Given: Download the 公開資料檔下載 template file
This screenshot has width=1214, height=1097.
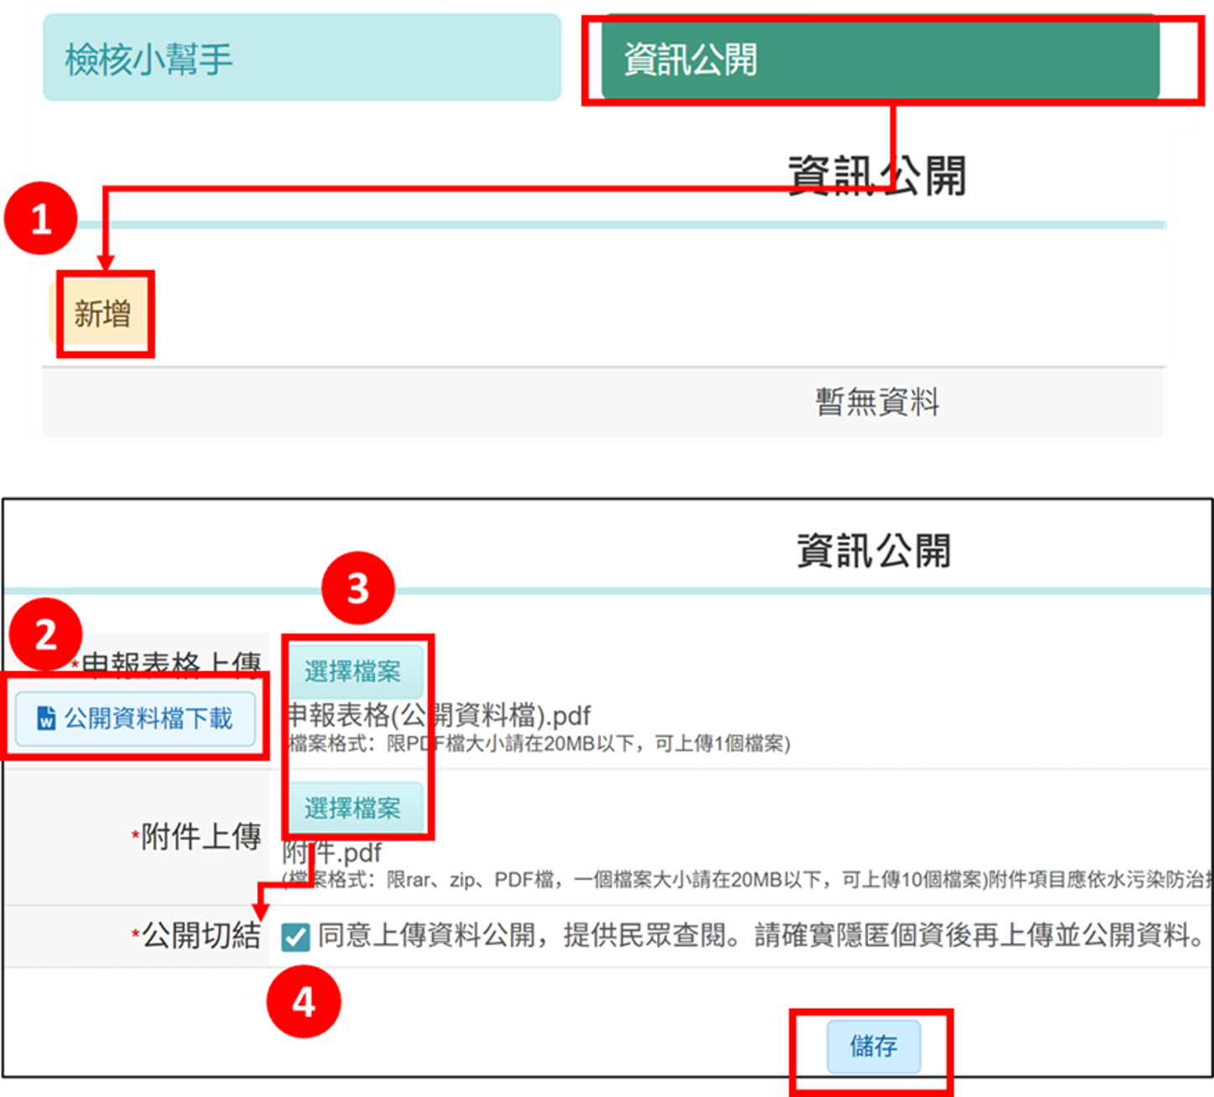Looking at the screenshot, I should tap(136, 719).
